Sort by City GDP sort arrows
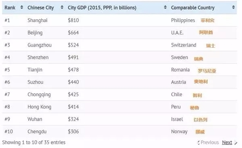The width and height of the screenshot is (242, 148). [x=165, y=7]
